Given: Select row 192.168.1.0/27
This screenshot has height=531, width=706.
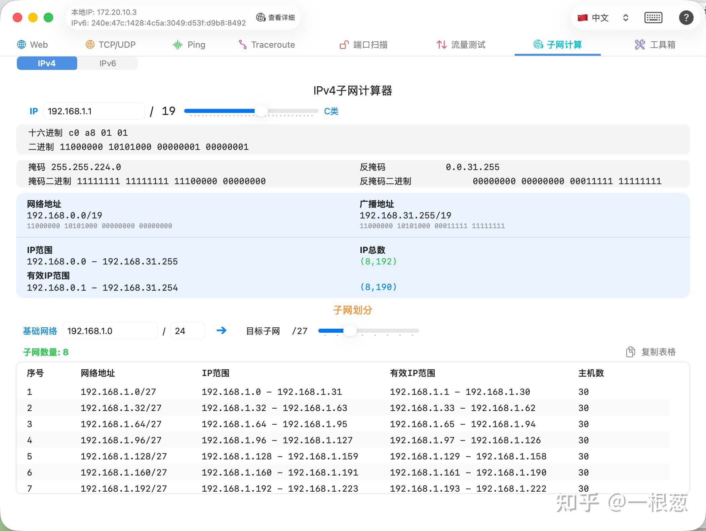Looking at the screenshot, I should tap(344, 392).
